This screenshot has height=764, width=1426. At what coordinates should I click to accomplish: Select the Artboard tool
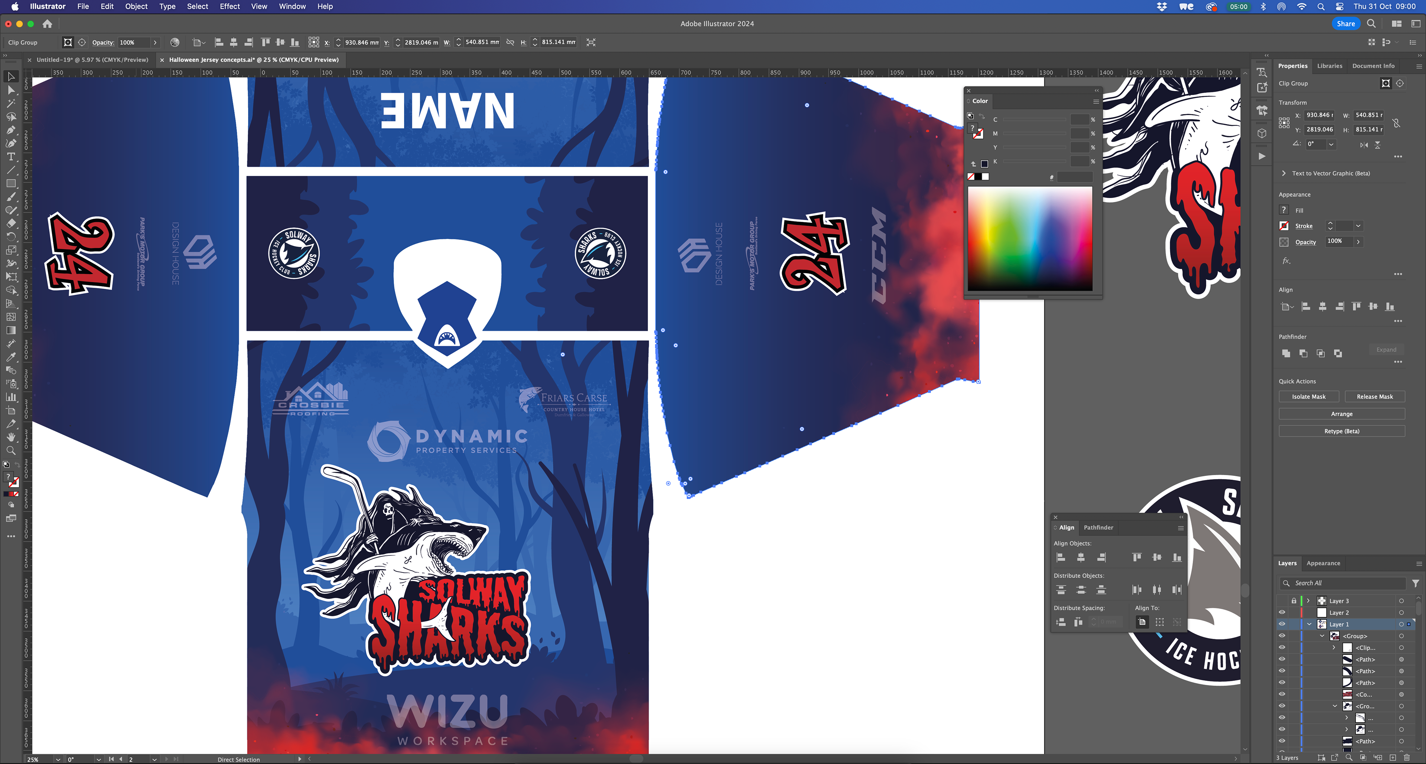[10, 411]
